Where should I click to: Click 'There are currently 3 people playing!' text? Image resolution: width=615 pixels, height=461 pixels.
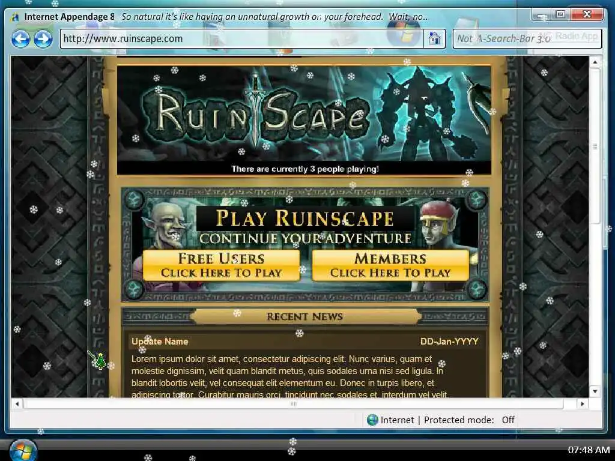(304, 169)
